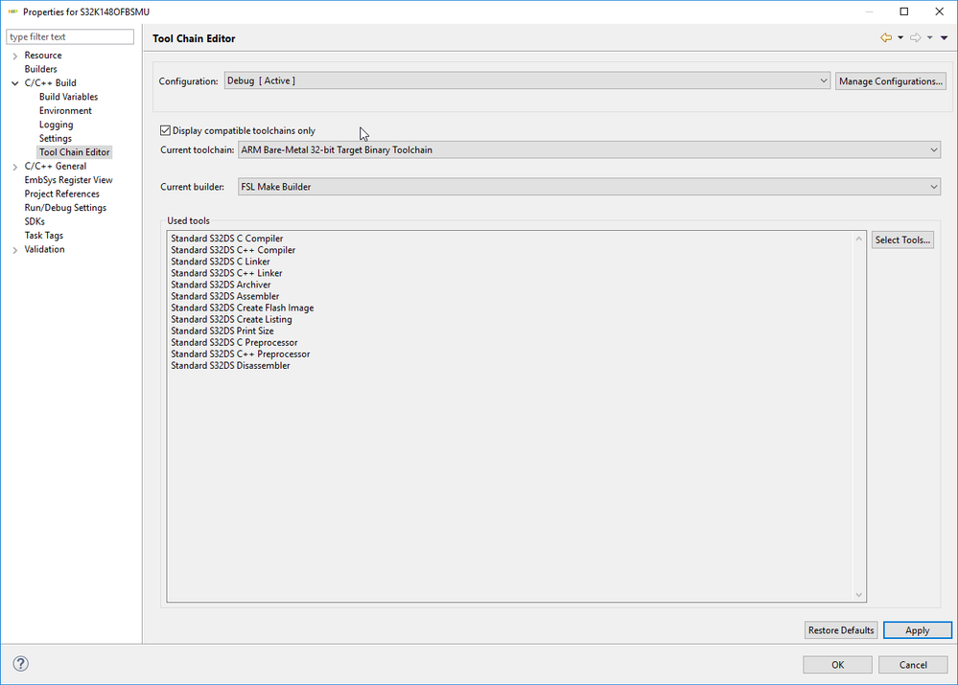Select Standard S32DS C Preprocessor entry
This screenshot has height=685, width=958.
234,343
